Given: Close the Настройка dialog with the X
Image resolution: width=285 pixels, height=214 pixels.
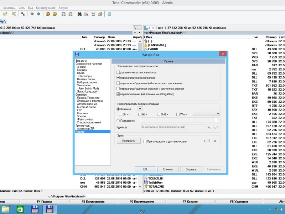Looking at the screenshot, I should pyautogui.click(x=223, y=53).
